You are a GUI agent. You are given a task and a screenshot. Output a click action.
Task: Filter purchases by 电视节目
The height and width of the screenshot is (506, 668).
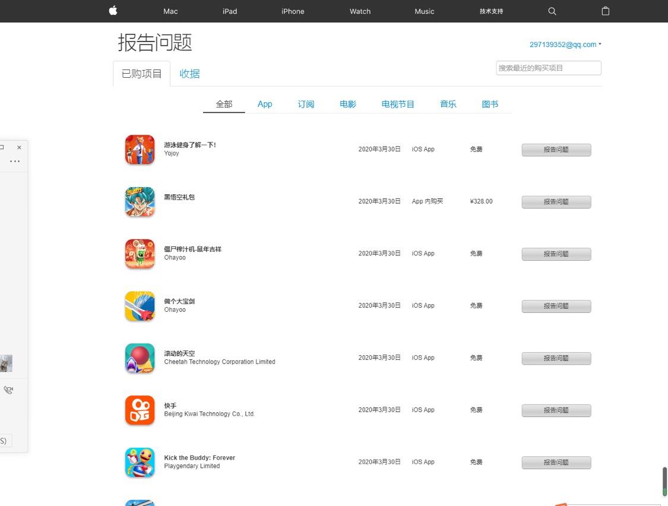click(x=397, y=104)
